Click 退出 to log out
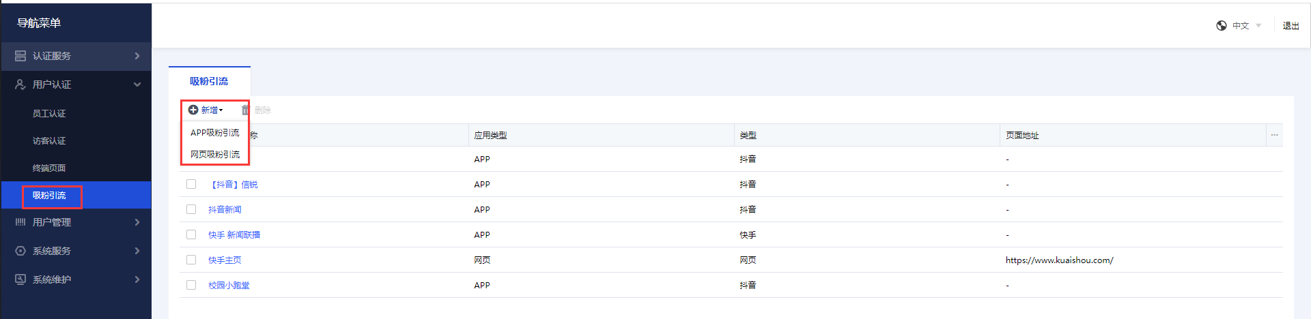The height and width of the screenshot is (319, 1311). tap(1291, 26)
